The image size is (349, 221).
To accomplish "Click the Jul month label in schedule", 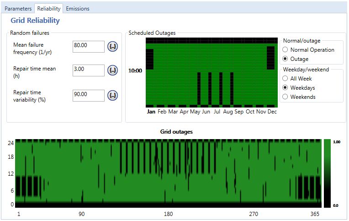I will 217,112.
